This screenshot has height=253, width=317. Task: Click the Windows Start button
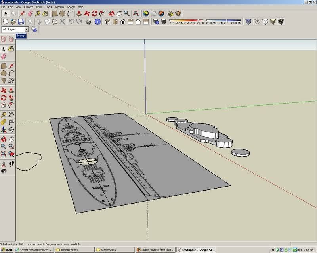pos(7,250)
